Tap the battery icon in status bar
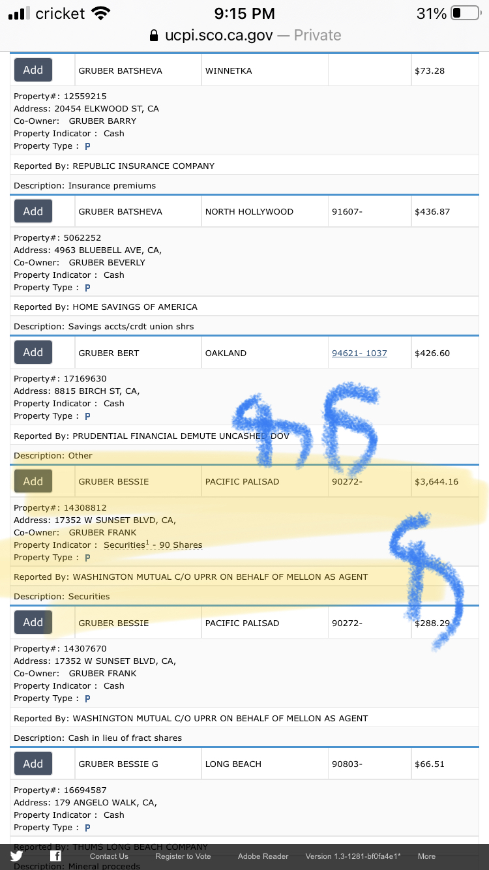 (466, 13)
